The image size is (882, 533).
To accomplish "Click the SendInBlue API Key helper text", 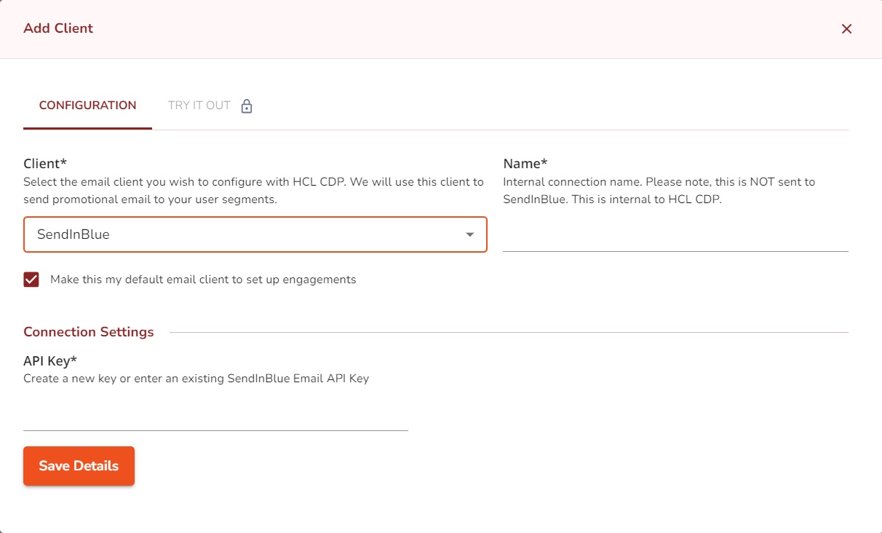I will (196, 379).
